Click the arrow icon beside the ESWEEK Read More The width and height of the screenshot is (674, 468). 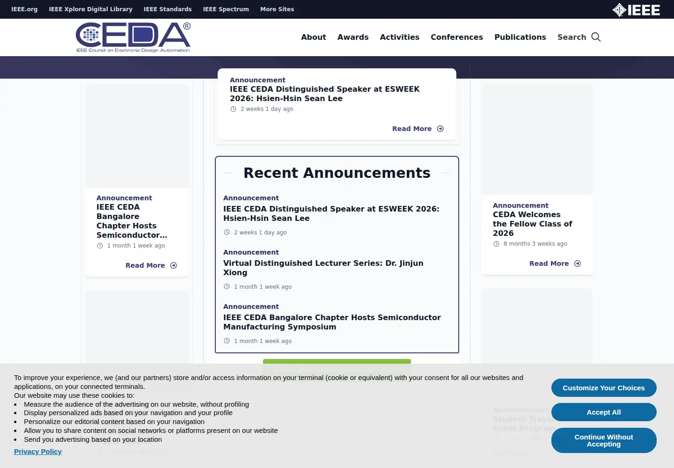pyautogui.click(x=440, y=129)
